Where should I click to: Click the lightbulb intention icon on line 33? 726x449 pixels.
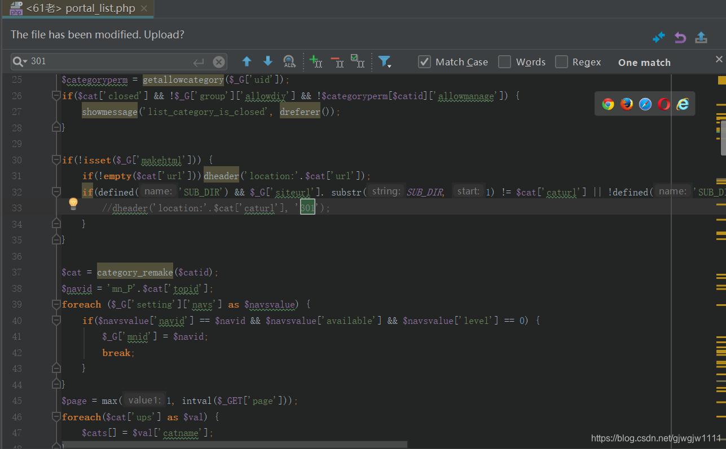(x=73, y=203)
